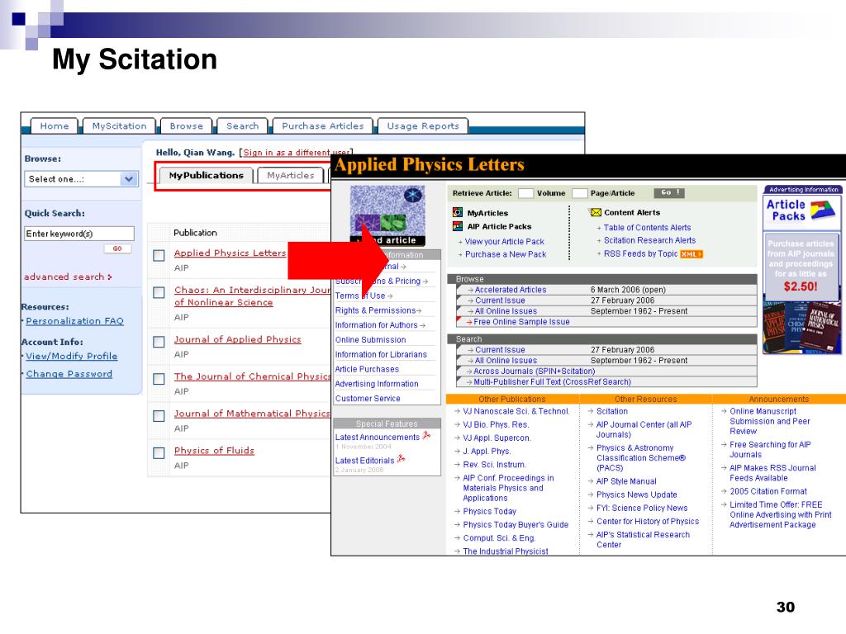This screenshot has width=846, height=634.
Task: Click the AIP Article Packs icon
Action: pyautogui.click(x=458, y=226)
